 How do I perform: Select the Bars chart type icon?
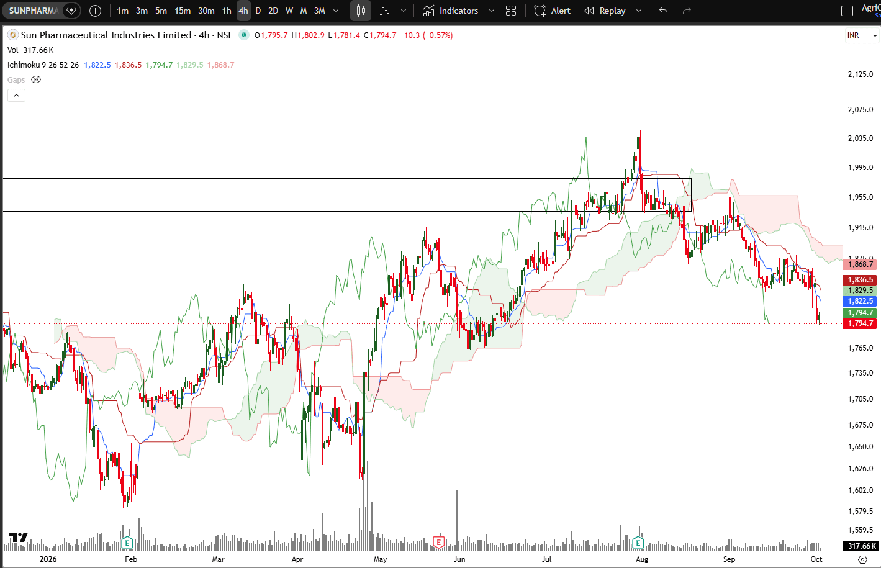pos(385,11)
